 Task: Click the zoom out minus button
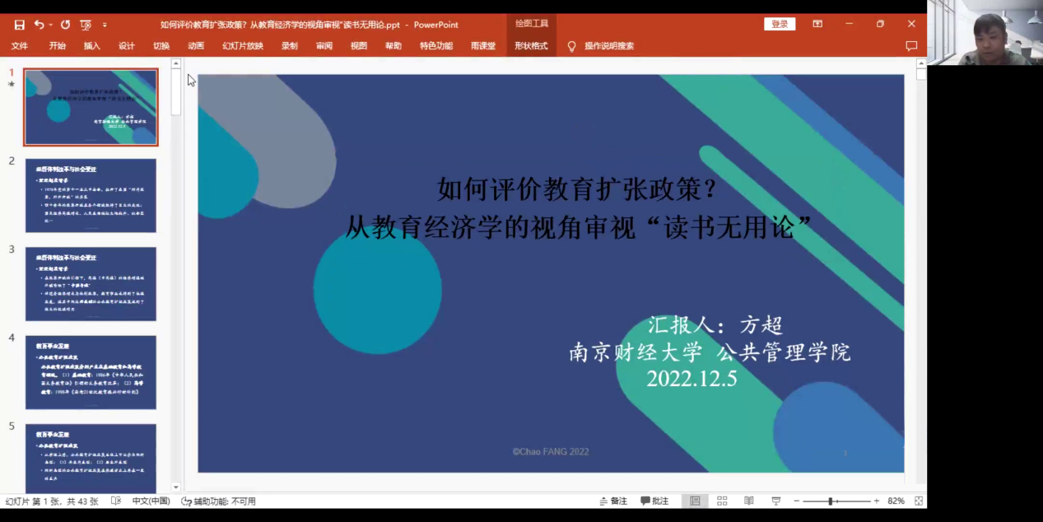(798, 501)
